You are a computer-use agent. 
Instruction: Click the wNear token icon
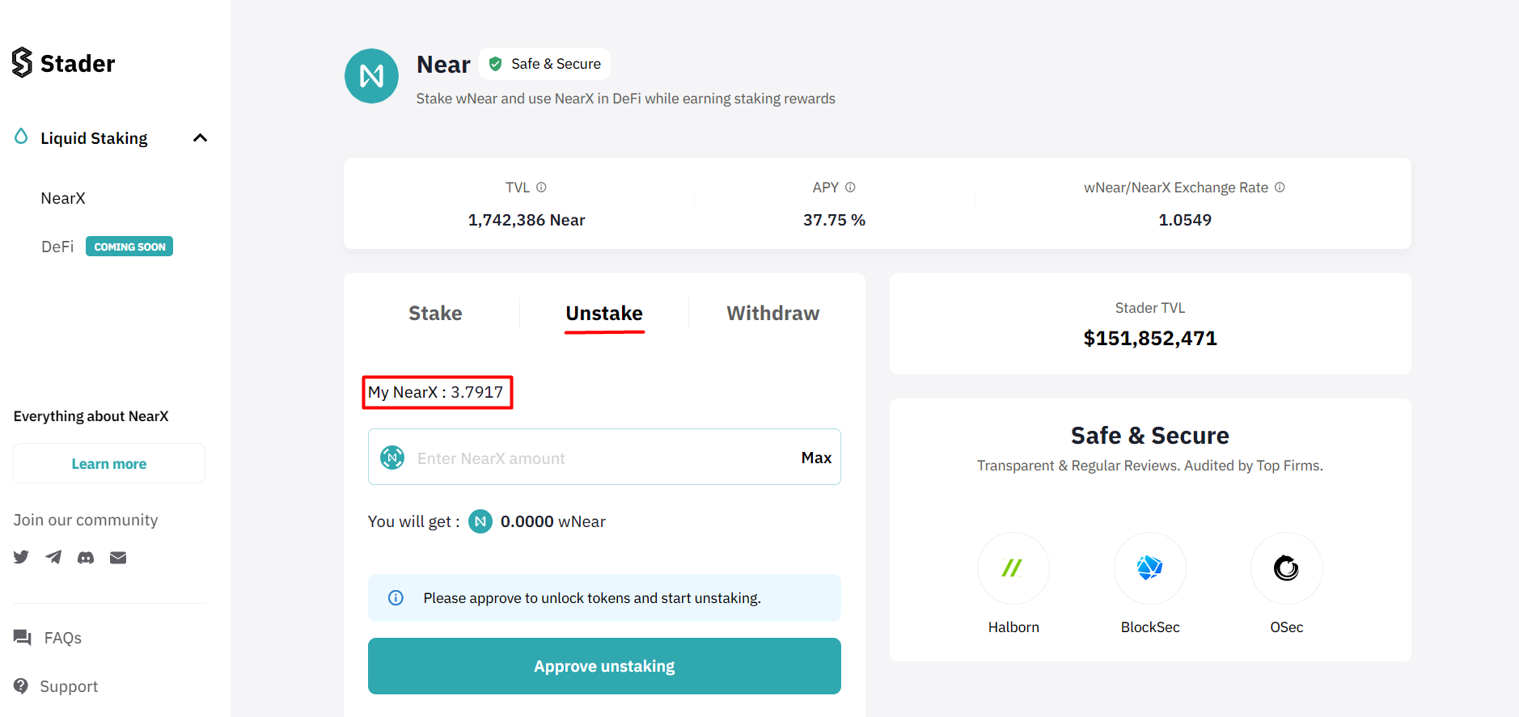(x=480, y=521)
